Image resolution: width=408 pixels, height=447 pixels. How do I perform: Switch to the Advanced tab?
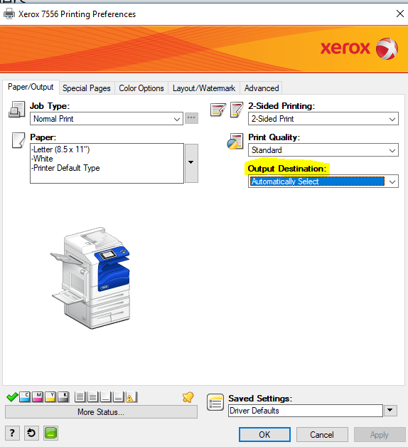pos(262,88)
